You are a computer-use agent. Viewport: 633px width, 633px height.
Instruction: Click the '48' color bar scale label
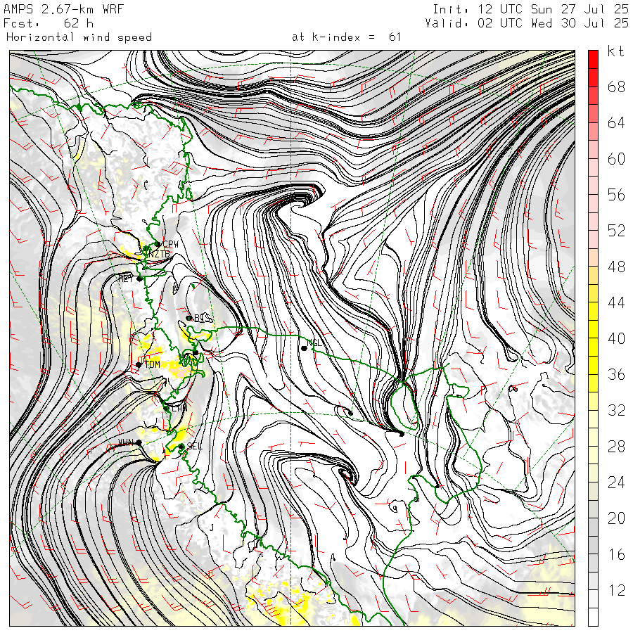click(616, 267)
